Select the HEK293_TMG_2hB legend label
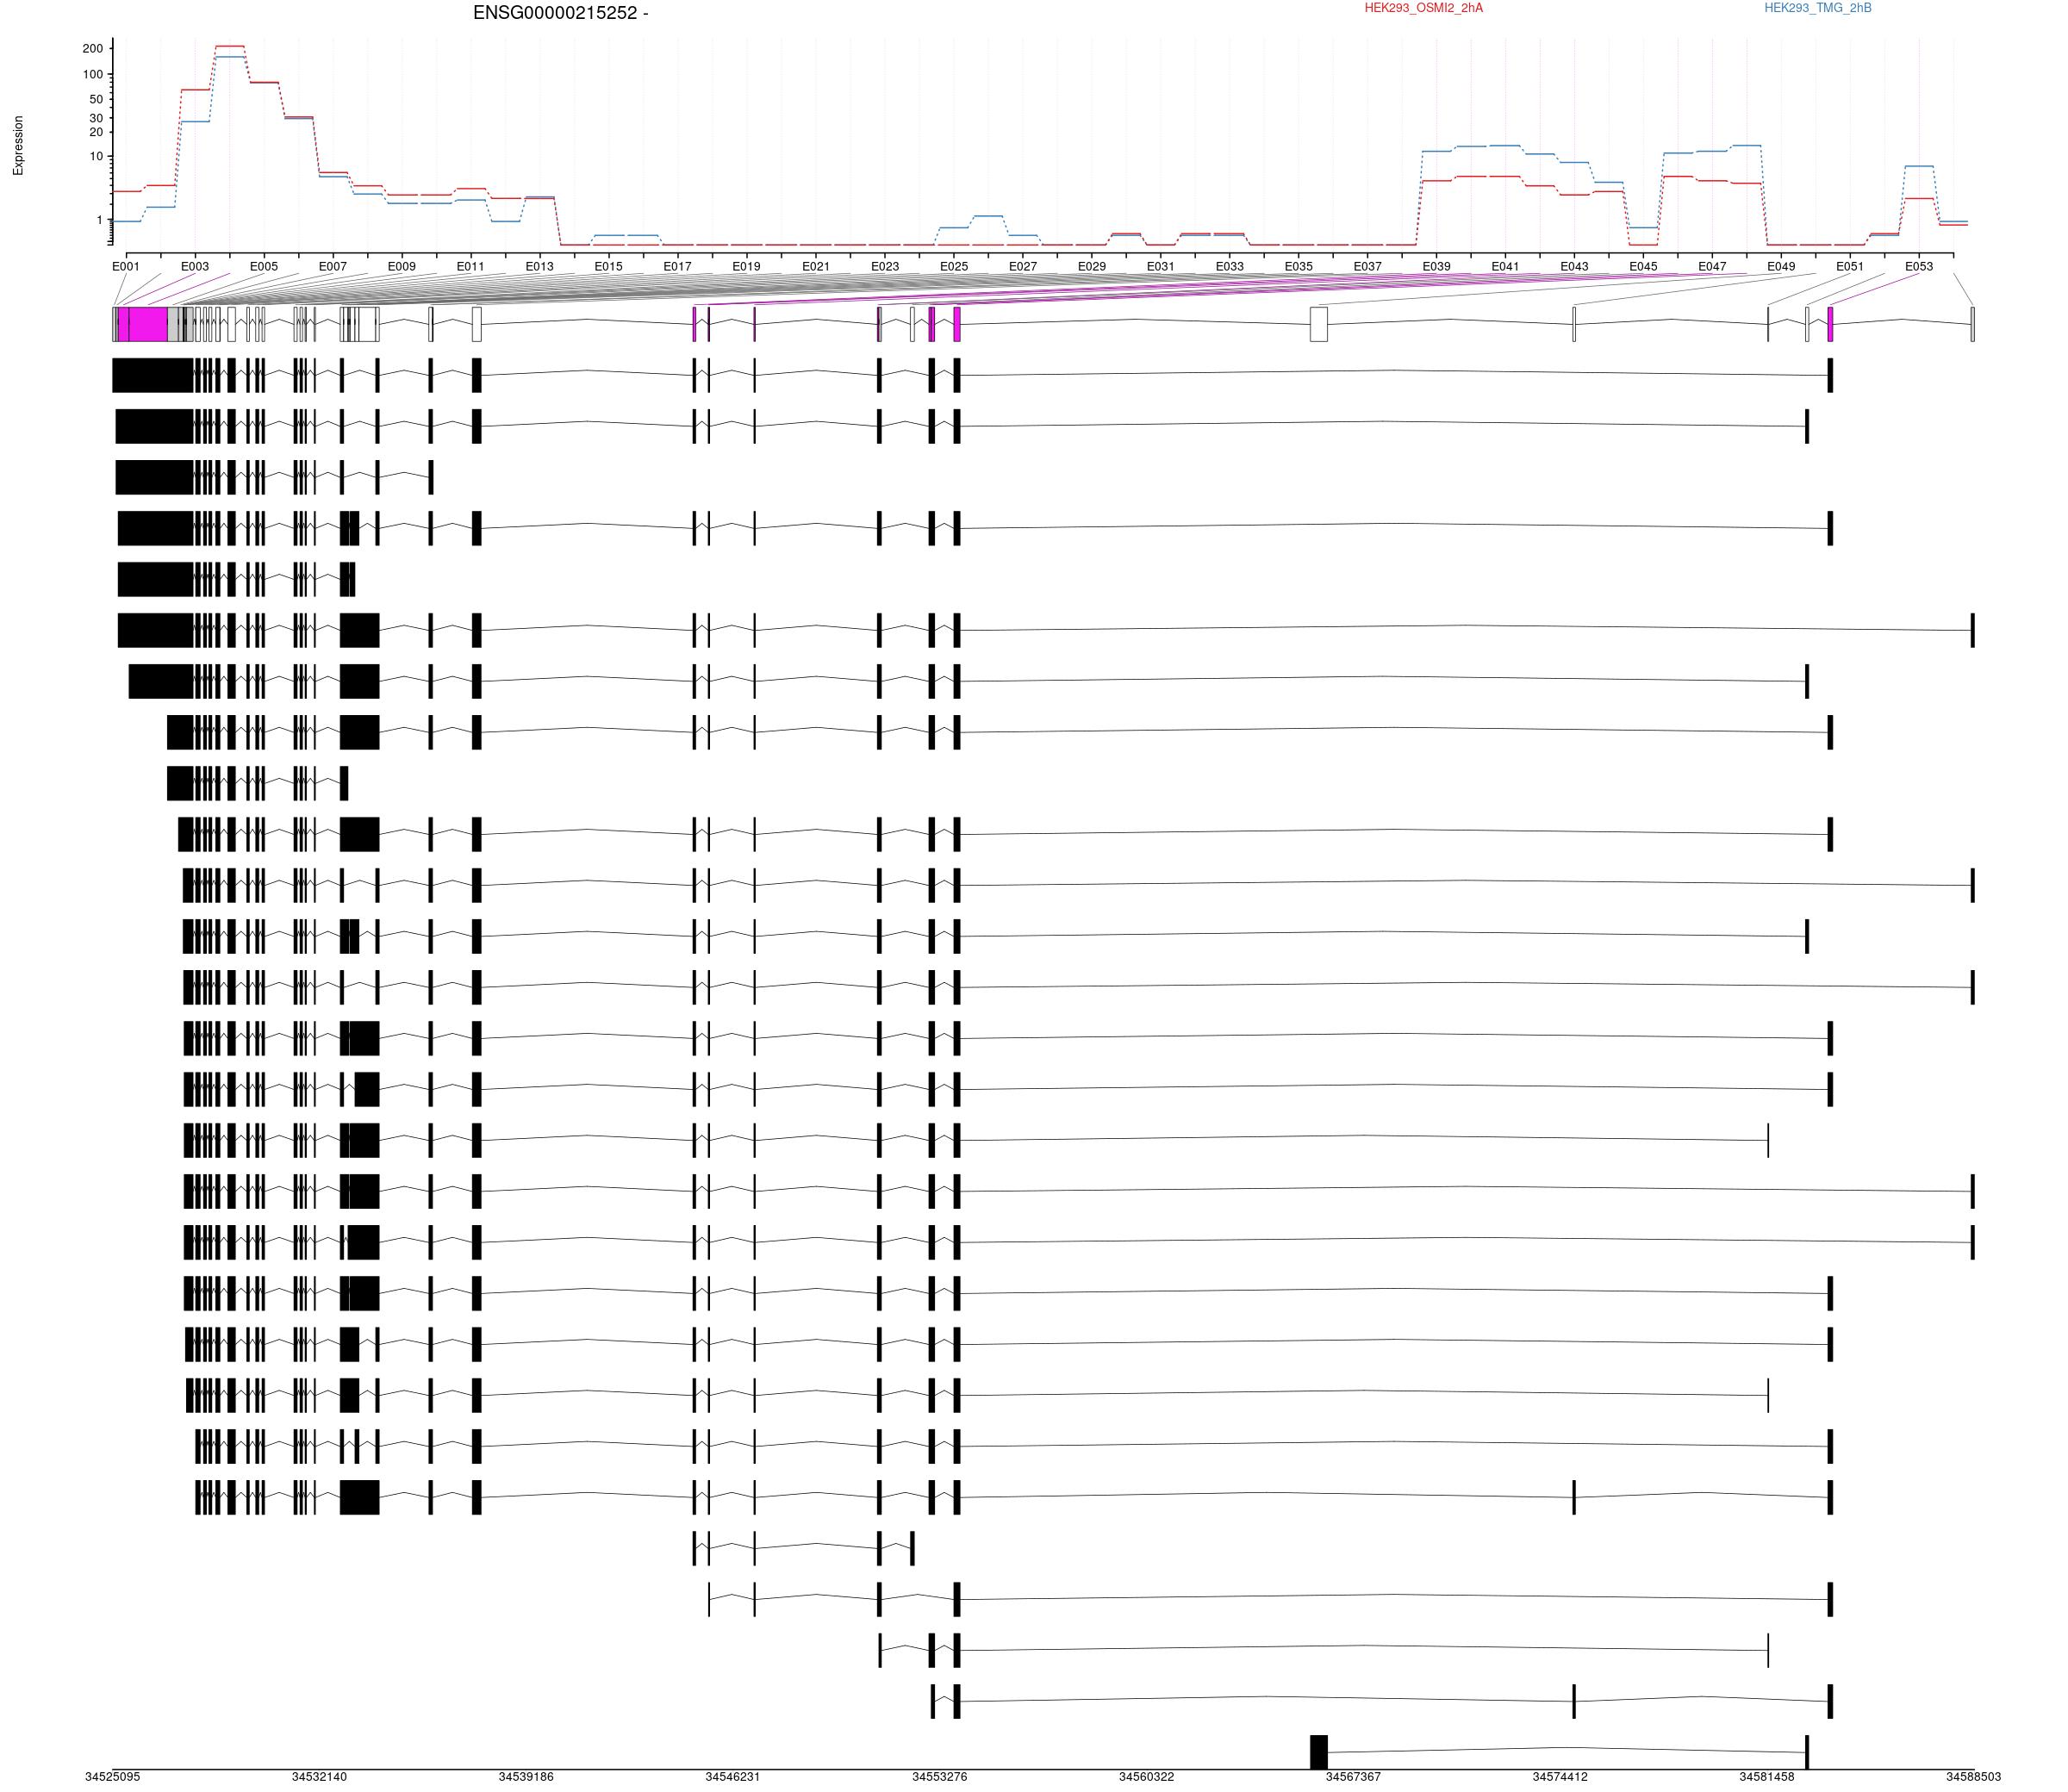The image size is (2068, 1792). 1817,8
